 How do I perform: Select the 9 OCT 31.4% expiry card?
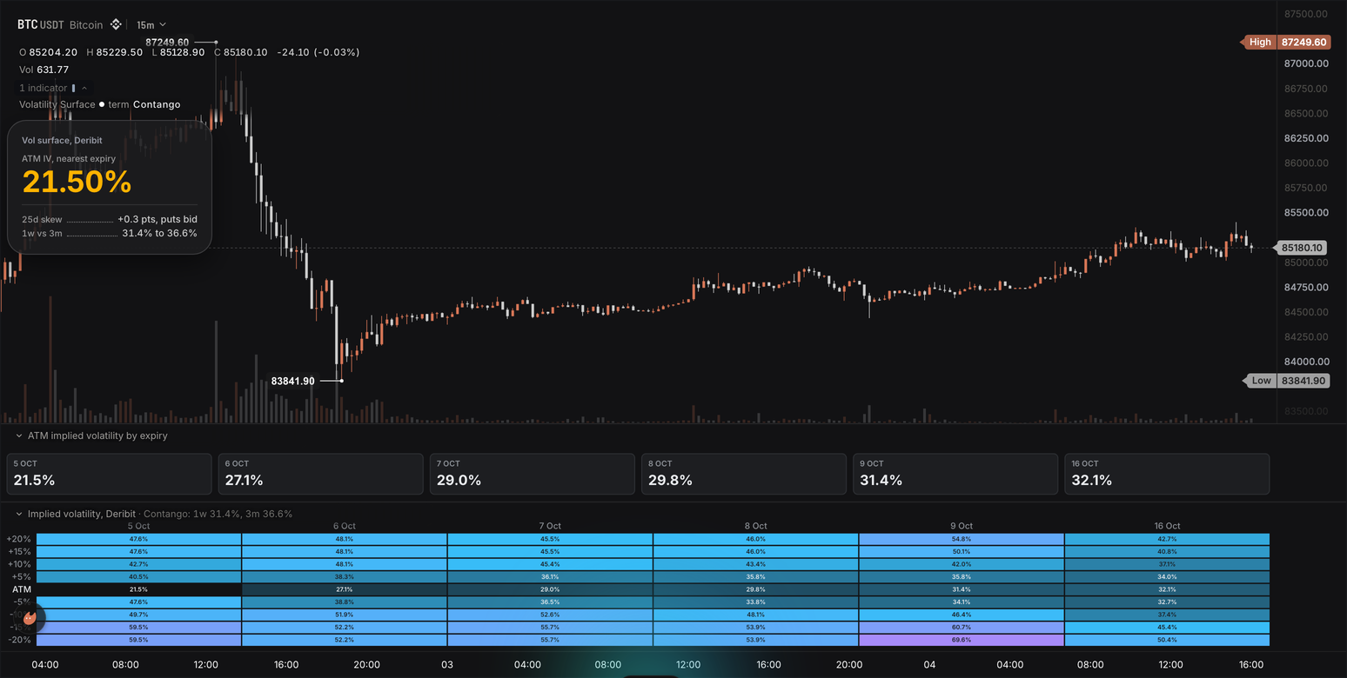click(955, 474)
